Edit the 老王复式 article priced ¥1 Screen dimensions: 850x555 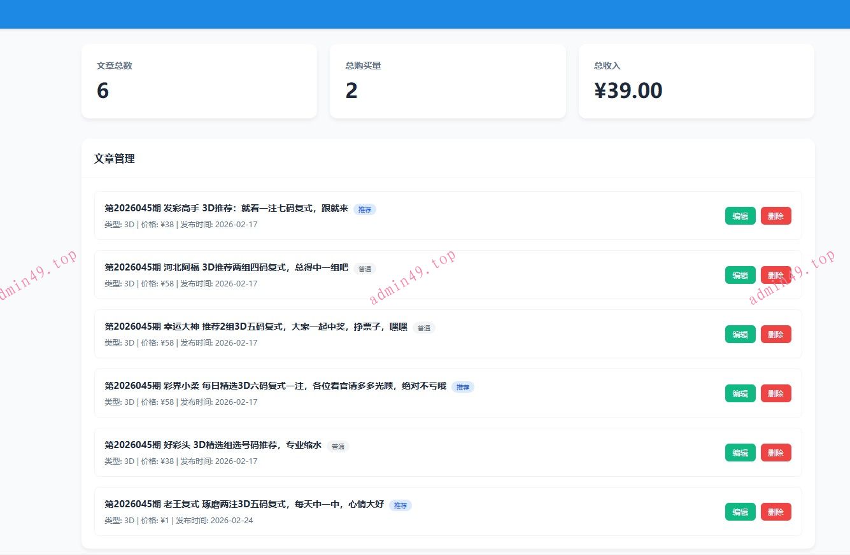[740, 512]
